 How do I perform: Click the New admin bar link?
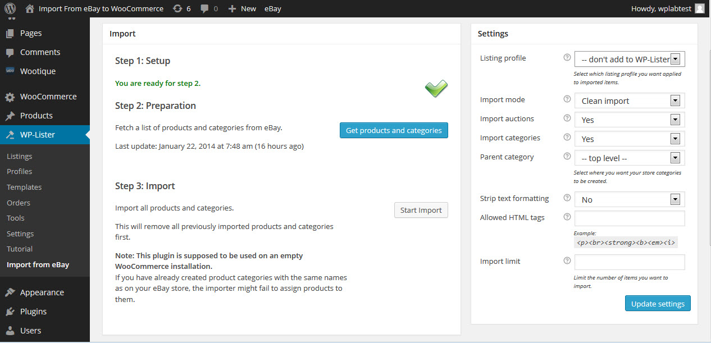tap(248, 8)
